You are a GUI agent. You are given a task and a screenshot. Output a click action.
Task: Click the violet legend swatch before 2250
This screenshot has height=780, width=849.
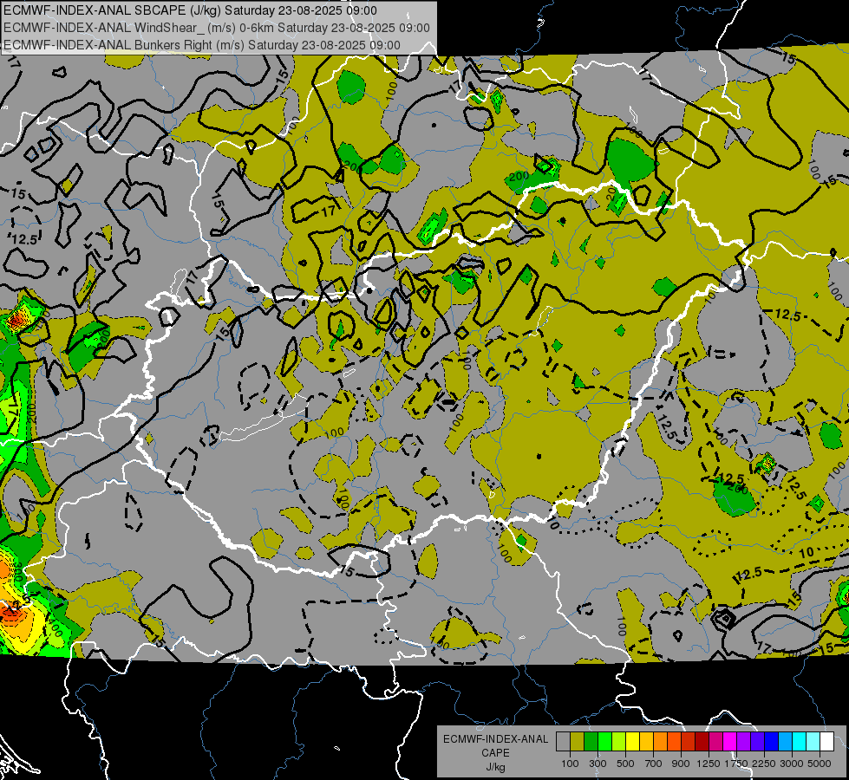(x=757, y=742)
